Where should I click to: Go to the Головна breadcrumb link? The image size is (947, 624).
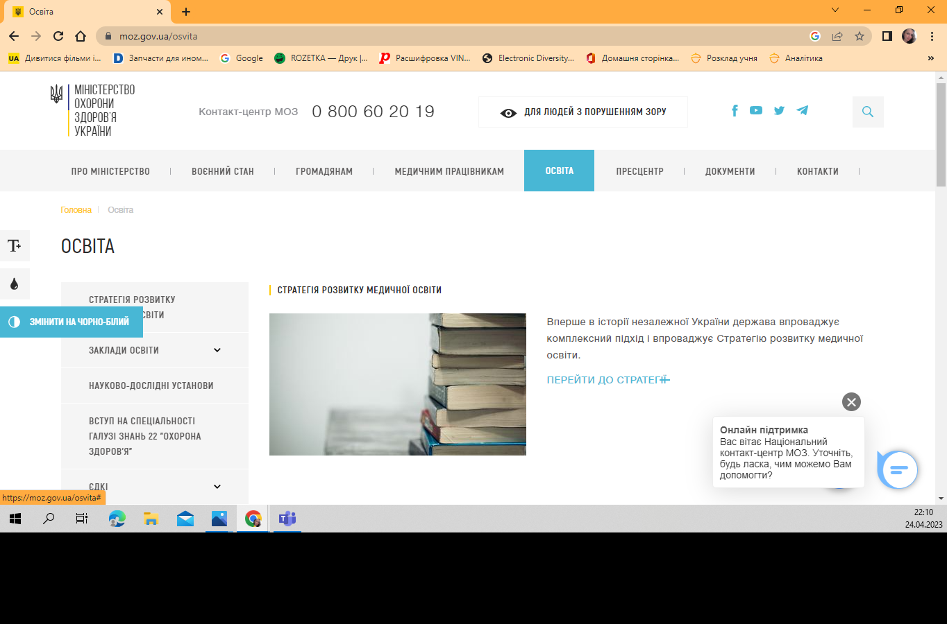click(x=76, y=210)
